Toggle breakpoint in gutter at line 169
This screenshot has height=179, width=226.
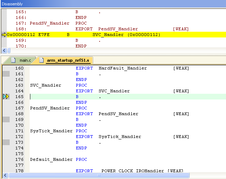[x=6, y=119]
